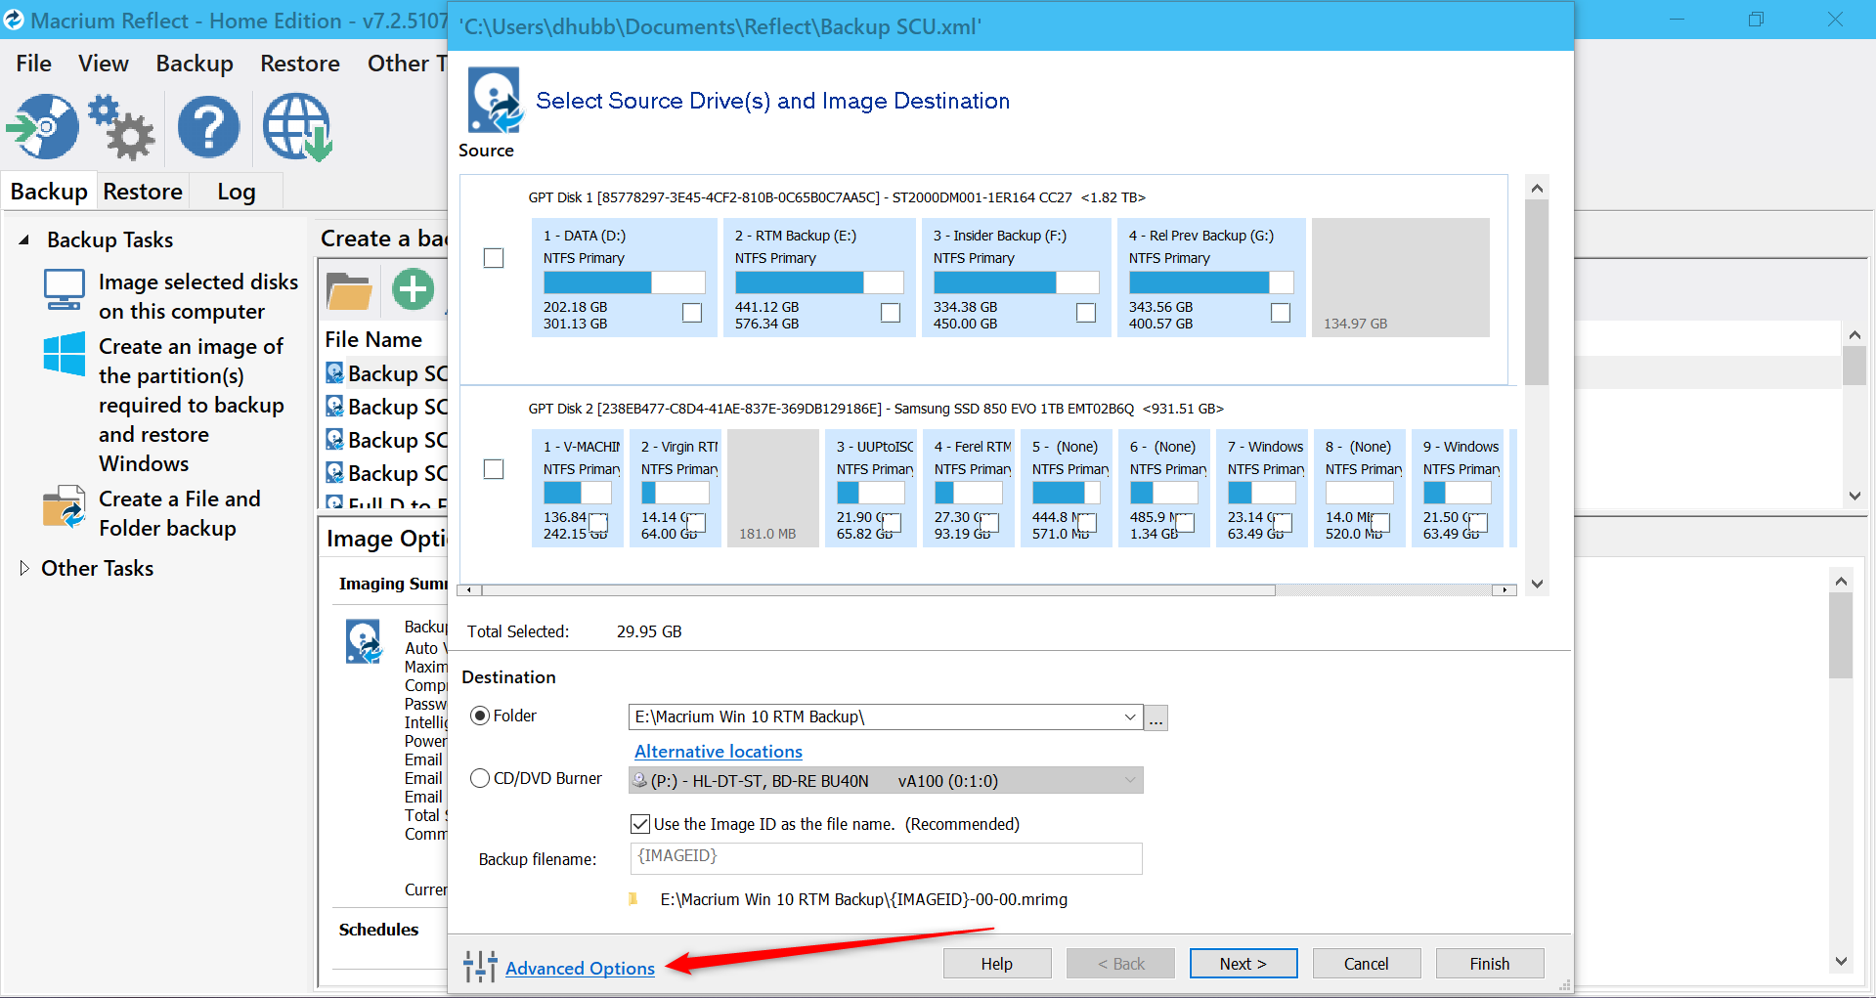The height and width of the screenshot is (998, 1876).
Task: Check the RTM Backup (E:) partition checkbox
Action: tap(891, 313)
